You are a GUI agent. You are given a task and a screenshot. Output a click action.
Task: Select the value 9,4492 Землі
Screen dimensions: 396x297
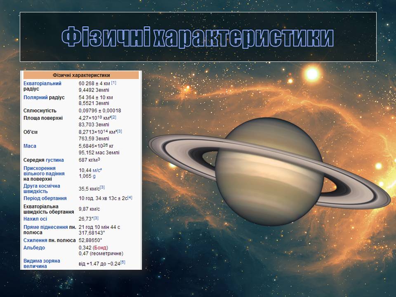tap(94, 90)
